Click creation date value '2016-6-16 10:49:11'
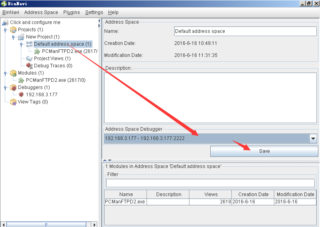320x227 pixels. click(195, 43)
